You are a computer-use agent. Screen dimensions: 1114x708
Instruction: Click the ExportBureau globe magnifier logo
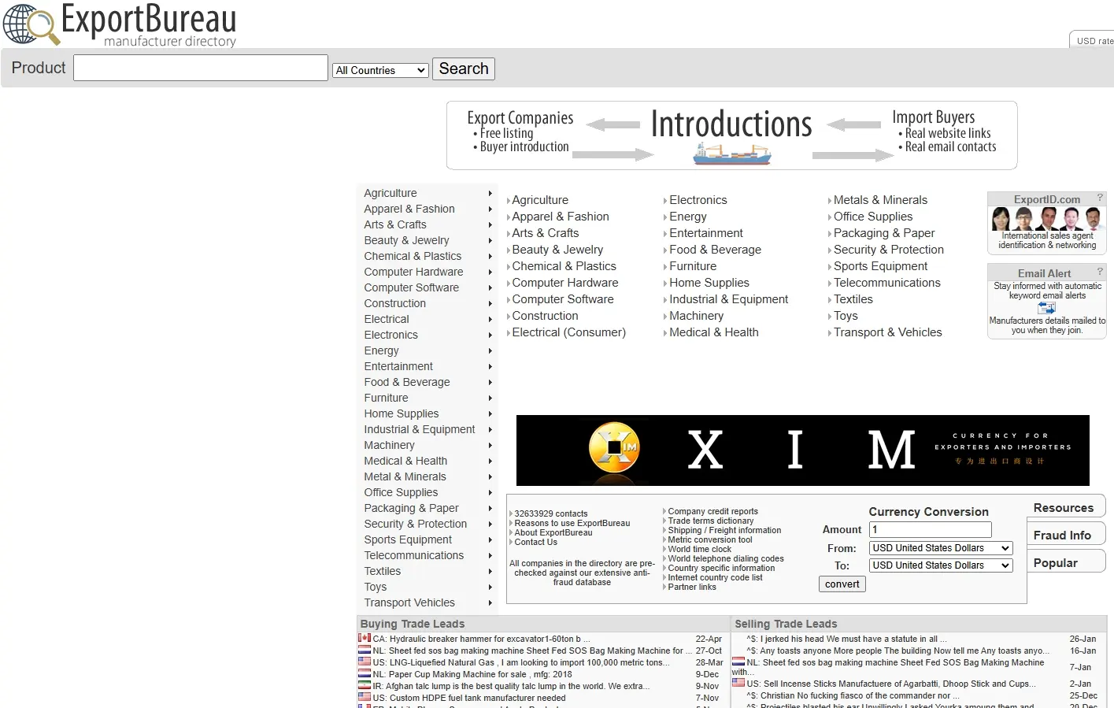pos(31,24)
